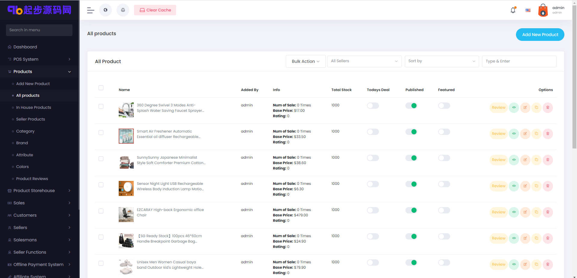The height and width of the screenshot is (278, 577).
Task: Click the notification bell icon
Action: (x=513, y=10)
